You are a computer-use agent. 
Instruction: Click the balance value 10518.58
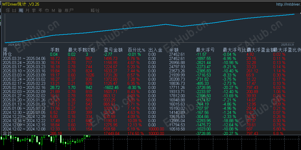coord(177,129)
